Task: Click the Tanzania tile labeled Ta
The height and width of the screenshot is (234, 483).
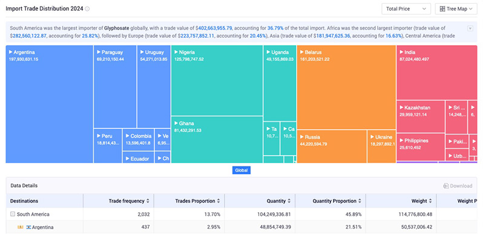Action: click(272, 138)
